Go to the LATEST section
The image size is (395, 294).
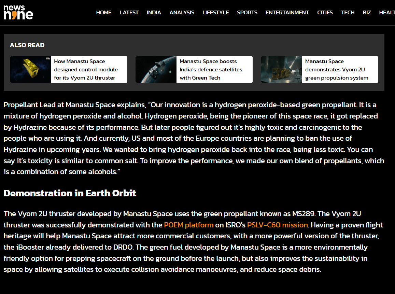[129, 13]
